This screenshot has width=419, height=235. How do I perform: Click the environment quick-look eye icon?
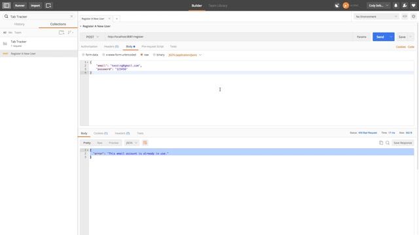405,16
